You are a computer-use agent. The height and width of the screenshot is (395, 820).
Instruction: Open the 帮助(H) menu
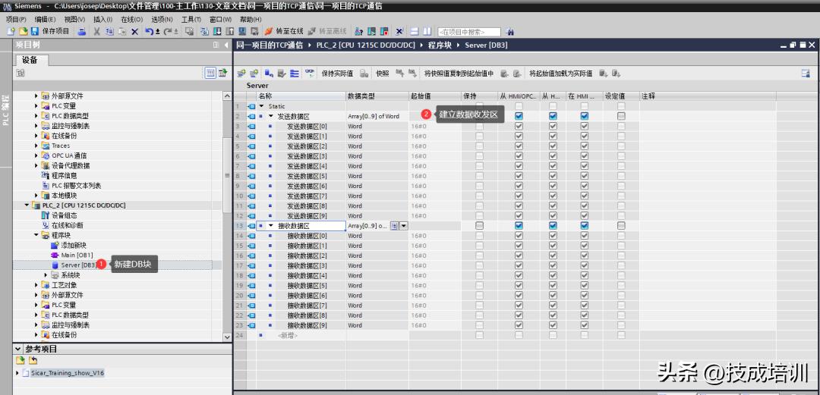[251, 19]
